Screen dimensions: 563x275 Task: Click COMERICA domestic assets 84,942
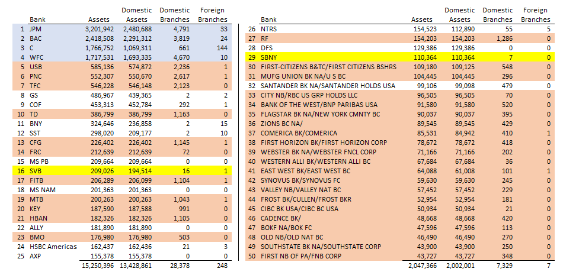[465, 133]
